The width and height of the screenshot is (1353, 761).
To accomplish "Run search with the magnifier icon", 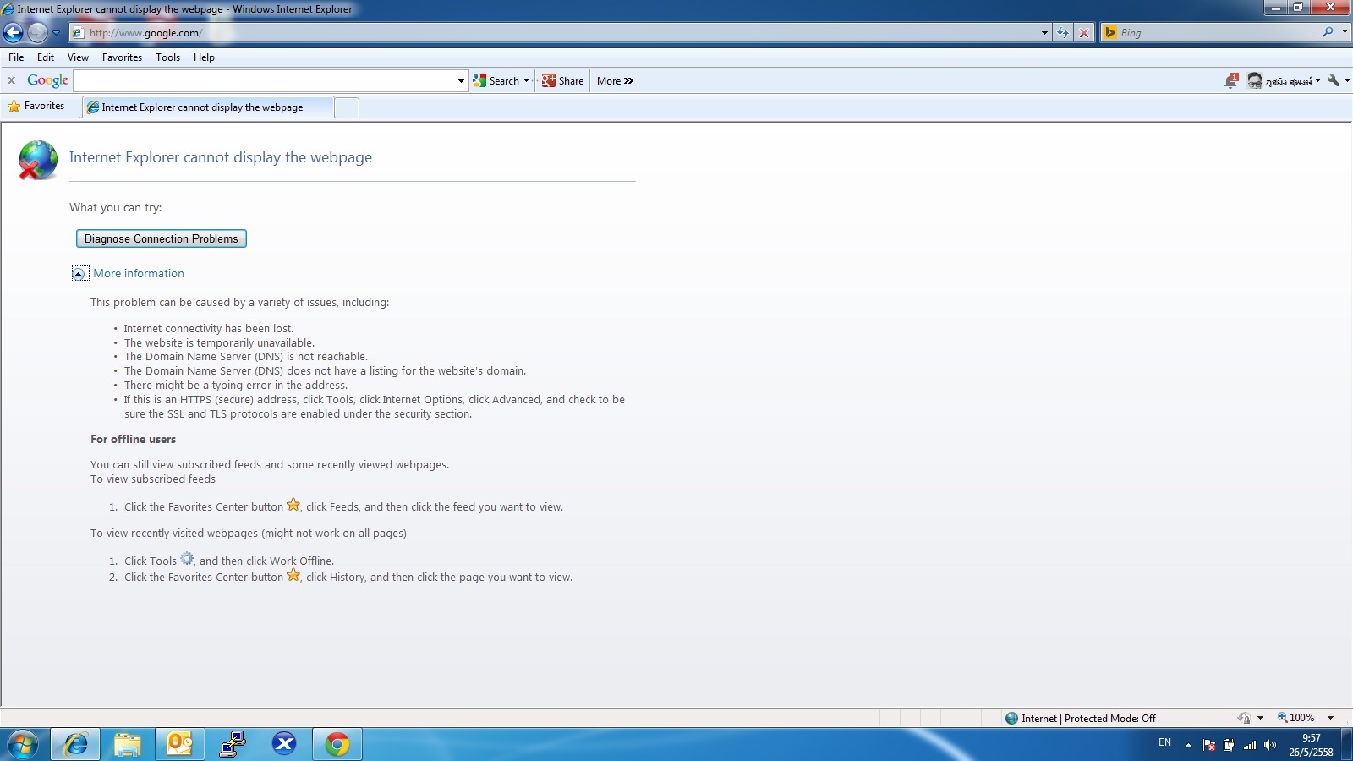I will 1328,32.
